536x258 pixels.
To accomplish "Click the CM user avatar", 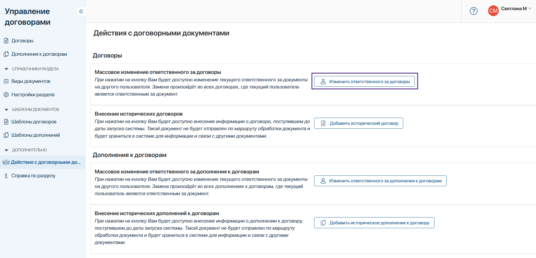I will click(493, 11).
